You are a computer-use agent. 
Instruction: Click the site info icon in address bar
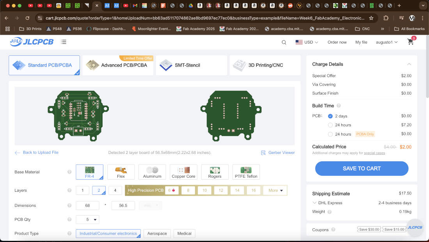point(40,18)
